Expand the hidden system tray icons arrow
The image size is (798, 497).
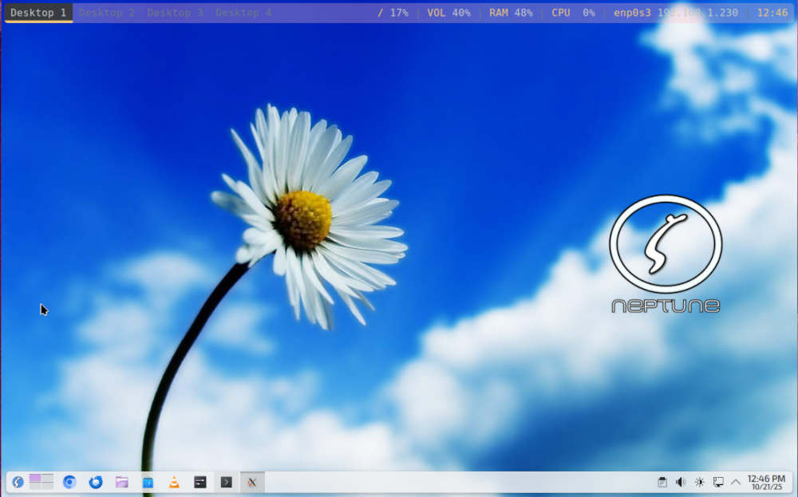coord(736,482)
